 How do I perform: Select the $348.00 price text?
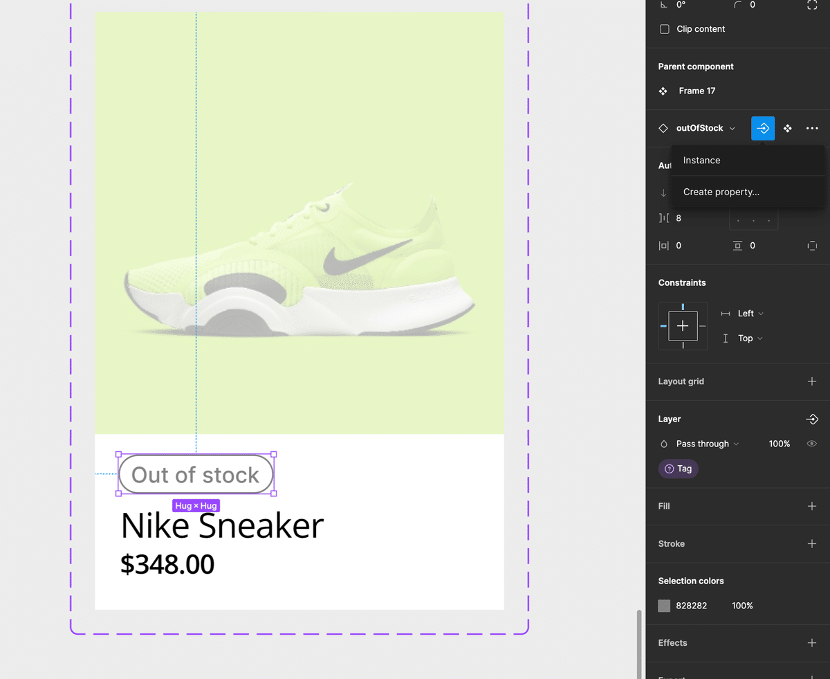pyautogui.click(x=167, y=564)
